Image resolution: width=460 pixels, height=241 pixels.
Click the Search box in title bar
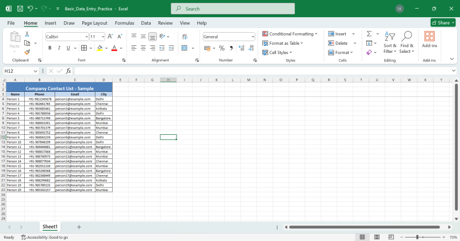click(x=233, y=9)
